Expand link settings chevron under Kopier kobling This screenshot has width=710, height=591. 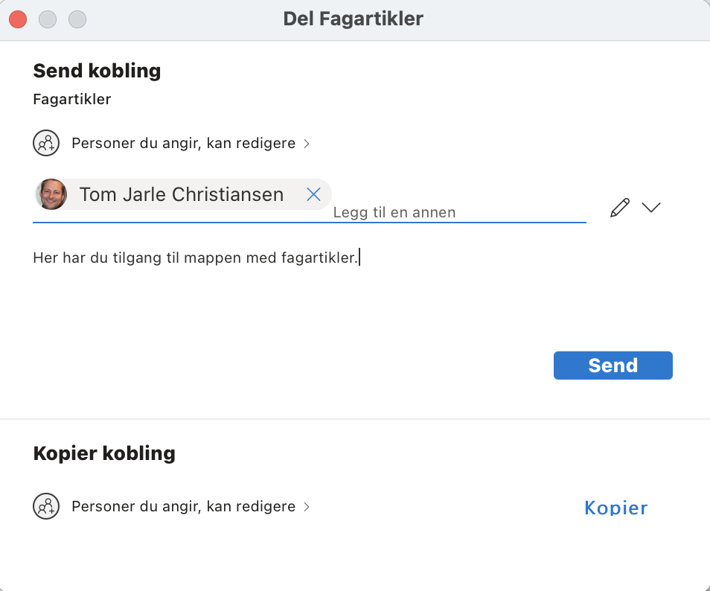[307, 507]
